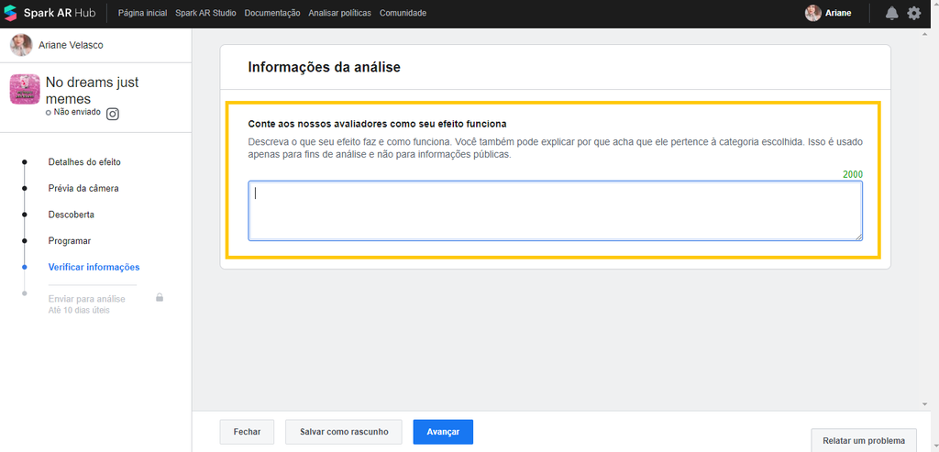Viewport: 939px width, 452px height.
Task: Click the Instagram icon under effect name
Action: tap(112, 114)
